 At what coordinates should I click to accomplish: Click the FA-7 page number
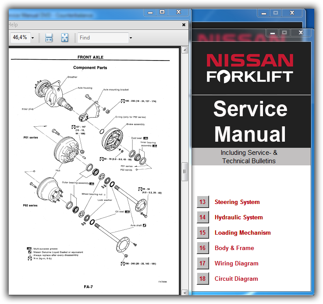pyautogui.click(x=88, y=287)
